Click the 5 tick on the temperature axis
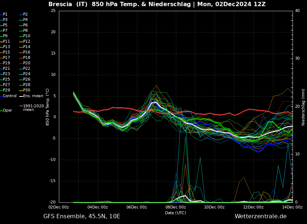This screenshot has width=307, height=224. pos(55,96)
